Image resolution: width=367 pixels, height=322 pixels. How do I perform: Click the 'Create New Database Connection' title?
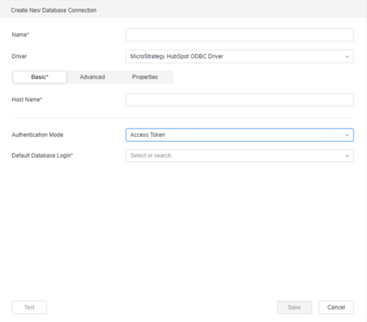tap(54, 10)
